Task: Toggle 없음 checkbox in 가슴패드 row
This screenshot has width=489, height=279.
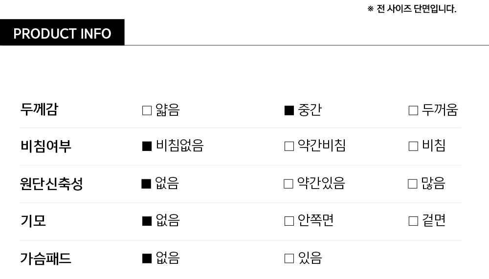Action: click(x=147, y=258)
